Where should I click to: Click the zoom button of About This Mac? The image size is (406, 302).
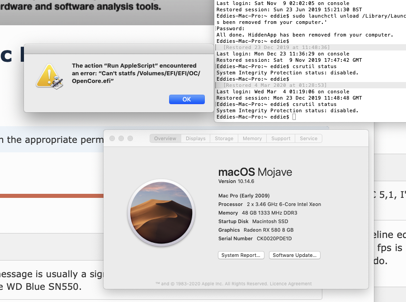130,138
